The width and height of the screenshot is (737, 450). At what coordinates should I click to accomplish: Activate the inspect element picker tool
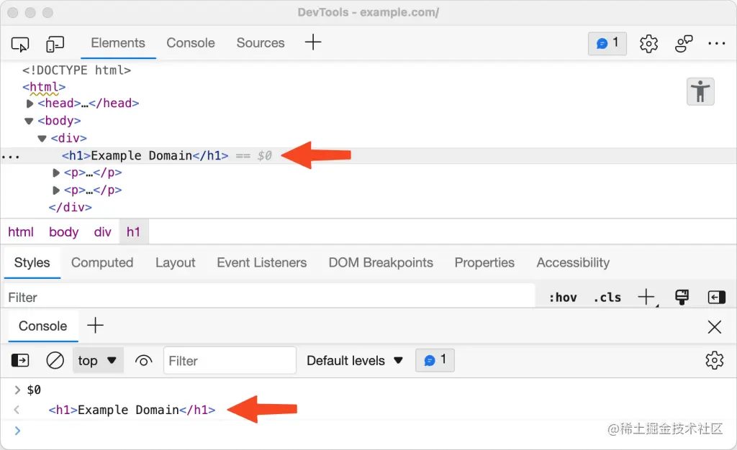pos(19,44)
